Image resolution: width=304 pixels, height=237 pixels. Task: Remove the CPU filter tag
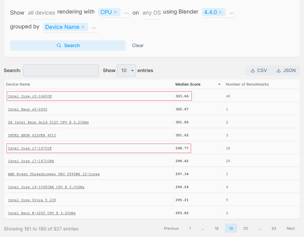point(115,12)
